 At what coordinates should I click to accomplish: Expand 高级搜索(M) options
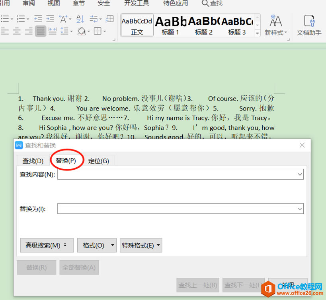(x=47, y=245)
